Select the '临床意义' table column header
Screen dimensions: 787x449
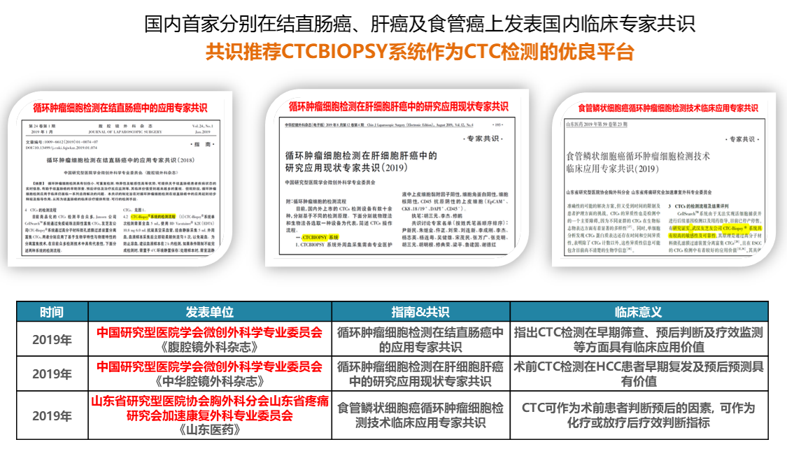(x=639, y=311)
